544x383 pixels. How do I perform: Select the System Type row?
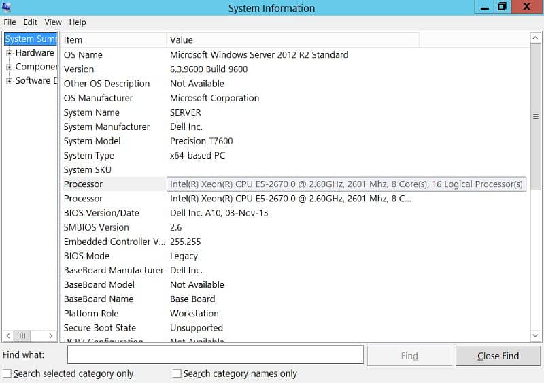pos(294,156)
